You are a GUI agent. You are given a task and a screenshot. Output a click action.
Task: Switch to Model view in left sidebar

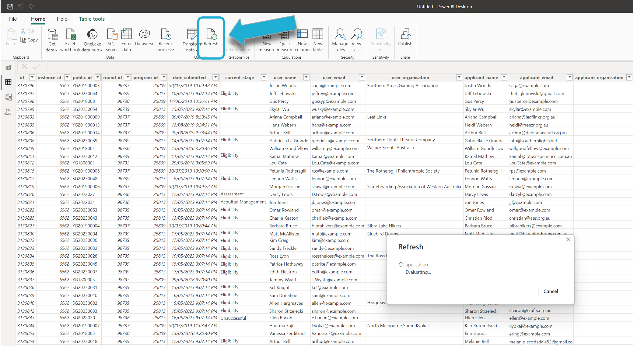click(x=8, y=97)
